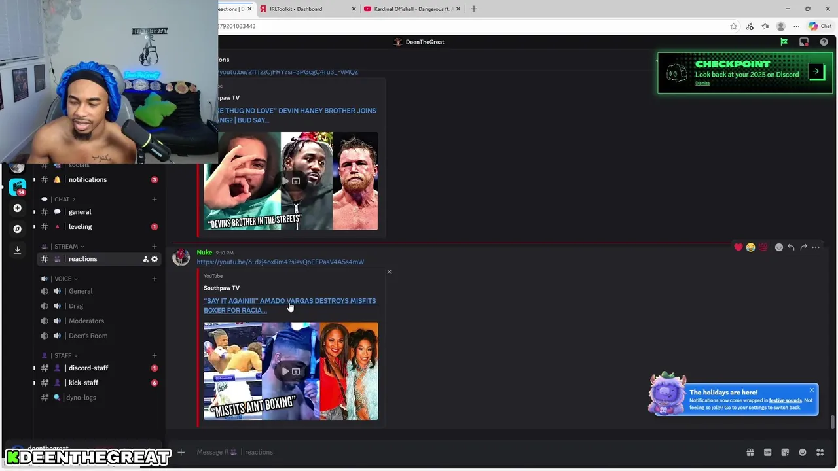Collapse the VOICE category
The image size is (838, 471).
[x=63, y=279]
